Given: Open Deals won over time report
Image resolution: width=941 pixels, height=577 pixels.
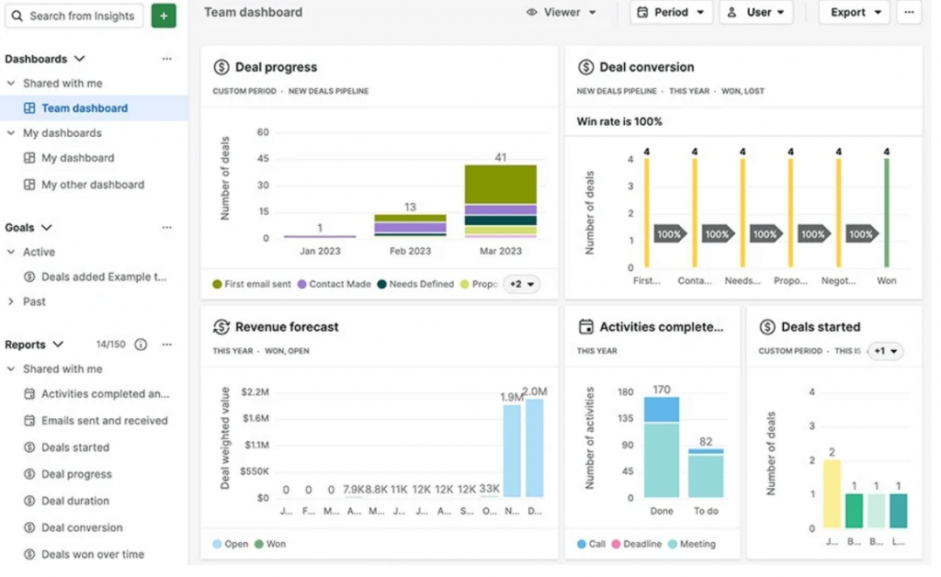Looking at the screenshot, I should [93, 554].
